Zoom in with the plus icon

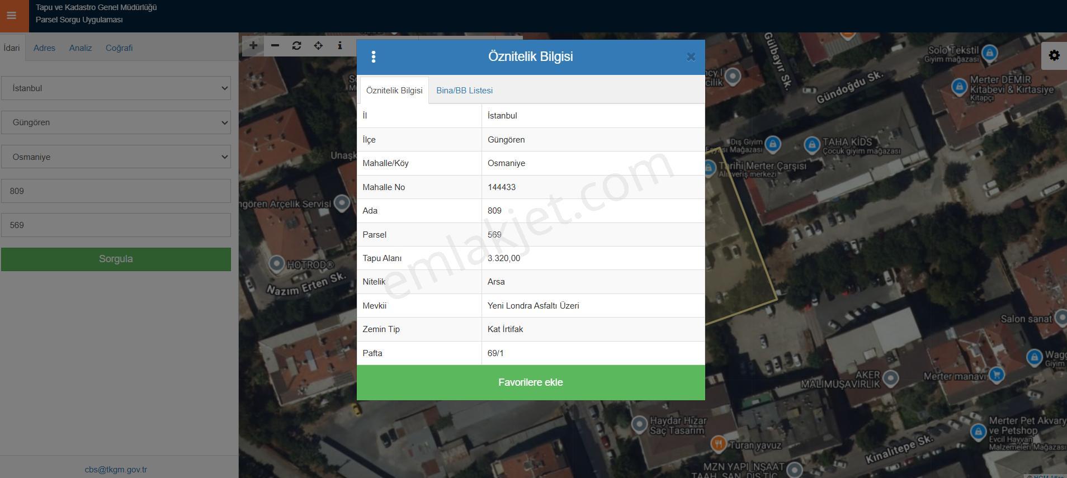pos(253,46)
